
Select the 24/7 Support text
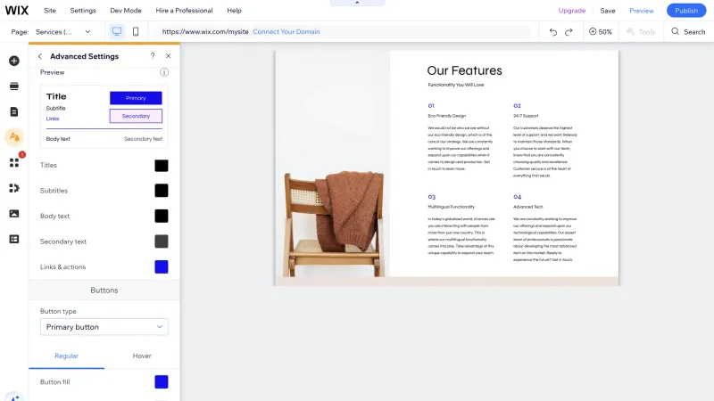coord(526,116)
